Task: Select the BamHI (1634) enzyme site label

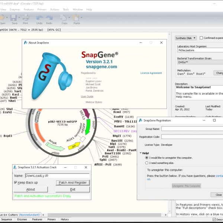Action: [x=124, y=126]
